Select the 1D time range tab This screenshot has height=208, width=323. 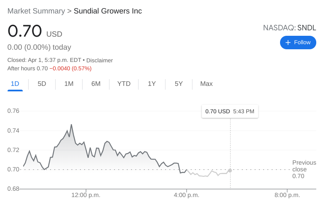(x=15, y=84)
